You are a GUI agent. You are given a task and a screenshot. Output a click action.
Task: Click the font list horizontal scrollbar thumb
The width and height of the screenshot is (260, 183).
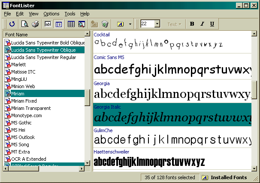point(24,168)
